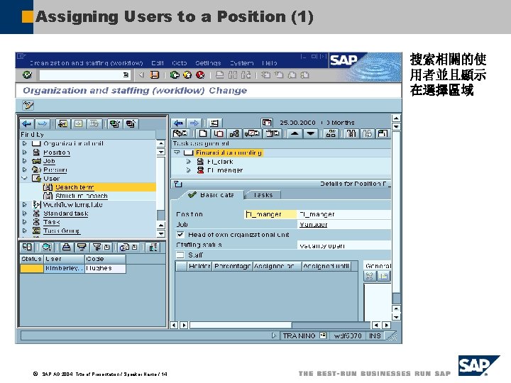Open the System menu

pyautogui.click(x=241, y=63)
